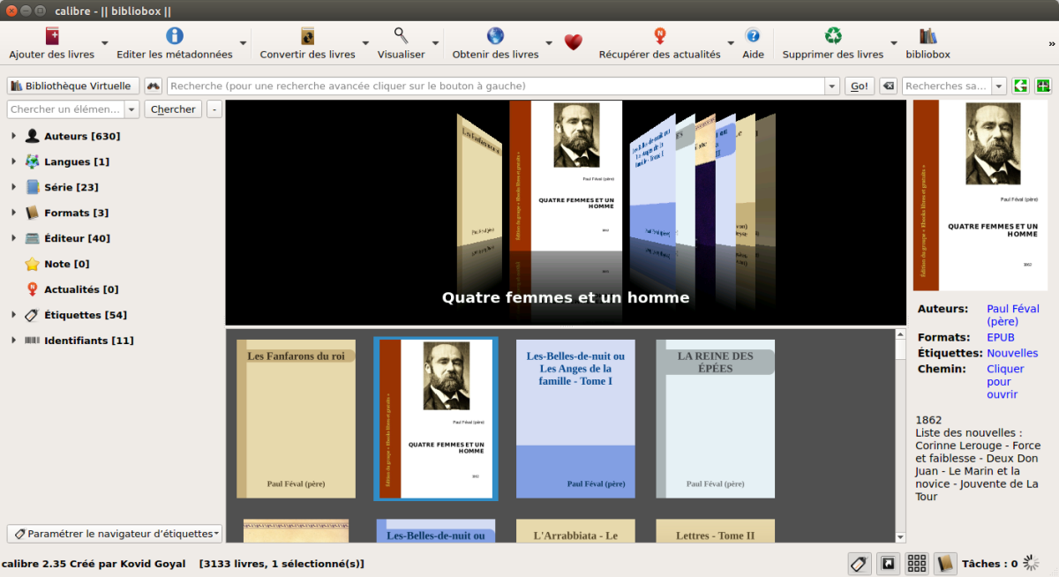Click the grid scrollbar down arrow
Image resolution: width=1059 pixels, height=577 pixels.
[900, 537]
